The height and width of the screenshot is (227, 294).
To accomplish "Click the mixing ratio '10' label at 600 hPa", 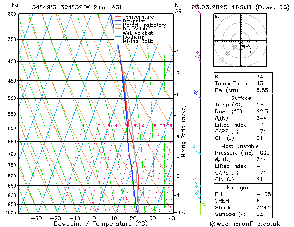I will 142,126.
